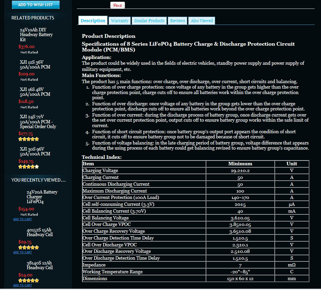The width and height of the screenshot is (321, 290).
Task: Show the Reviews tab
Action: coord(178,21)
